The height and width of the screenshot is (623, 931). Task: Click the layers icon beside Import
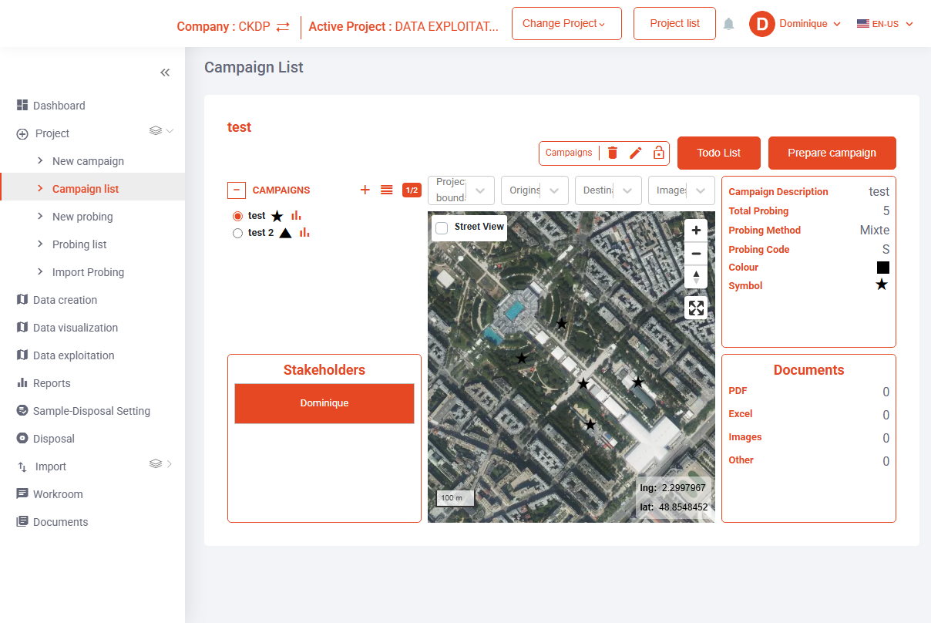point(155,463)
